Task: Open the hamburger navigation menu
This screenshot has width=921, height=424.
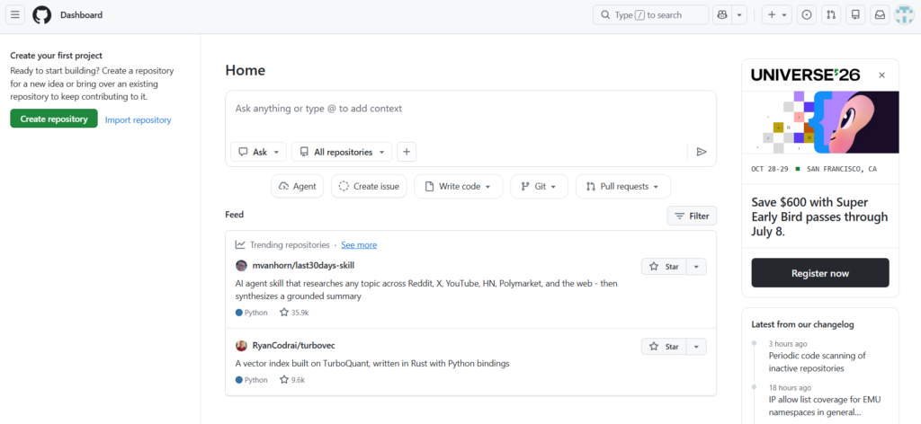Action: tap(15, 14)
